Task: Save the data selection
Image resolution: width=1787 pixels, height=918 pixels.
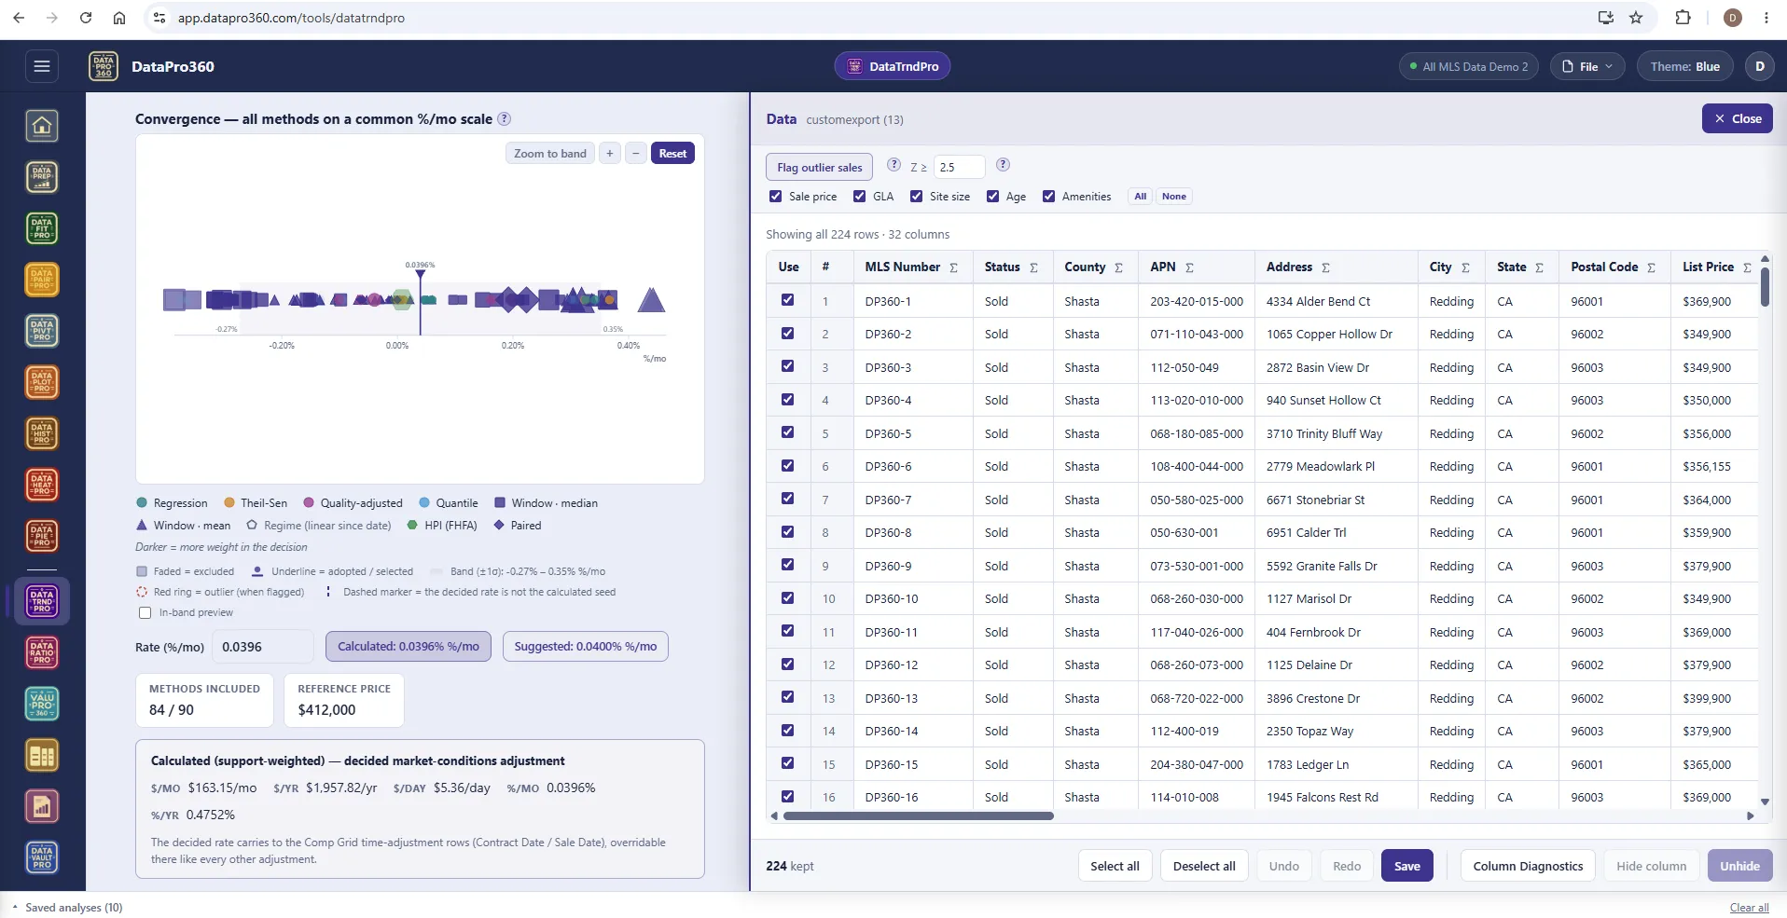Action: click(1406, 866)
